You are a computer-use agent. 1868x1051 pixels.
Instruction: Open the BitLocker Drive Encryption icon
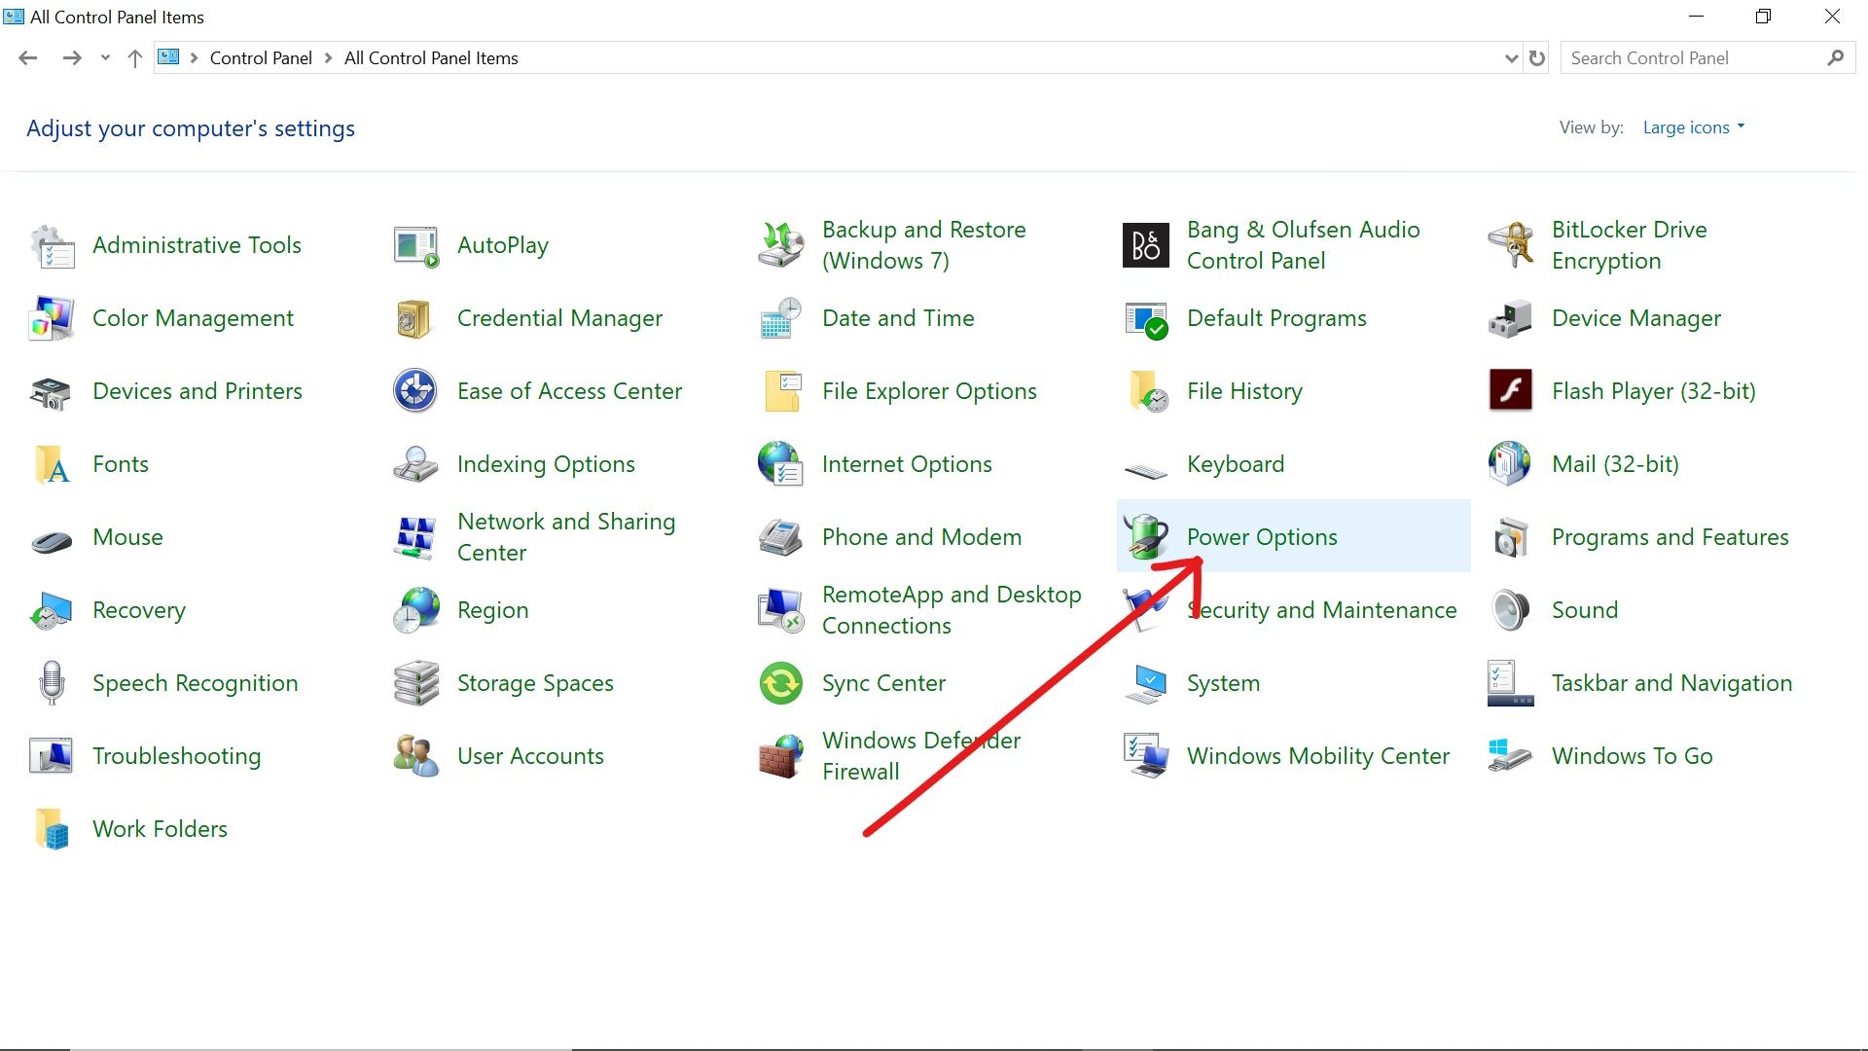tap(1510, 245)
